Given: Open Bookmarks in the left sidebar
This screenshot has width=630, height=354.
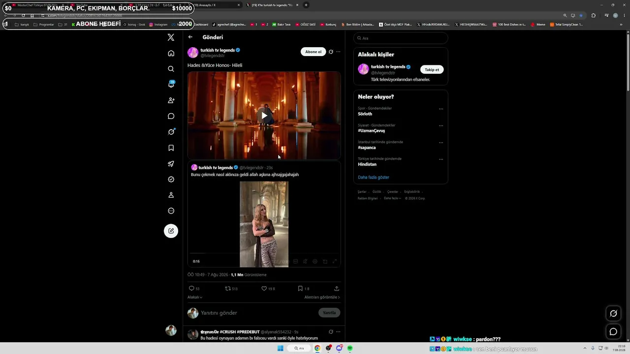Looking at the screenshot, I should pos(171,148).
